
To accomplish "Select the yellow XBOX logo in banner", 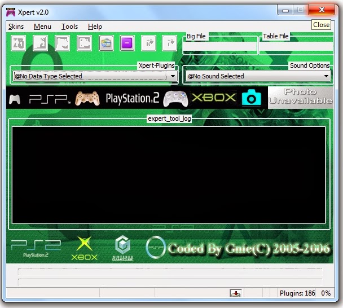I will 214,98.
